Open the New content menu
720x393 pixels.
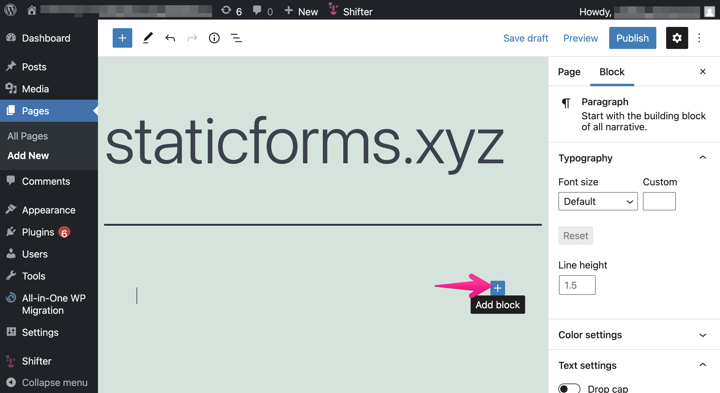tap(301, 11)
